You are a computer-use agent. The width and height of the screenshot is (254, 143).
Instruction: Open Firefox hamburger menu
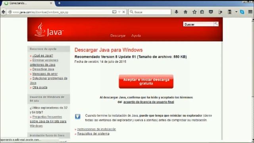250,12
